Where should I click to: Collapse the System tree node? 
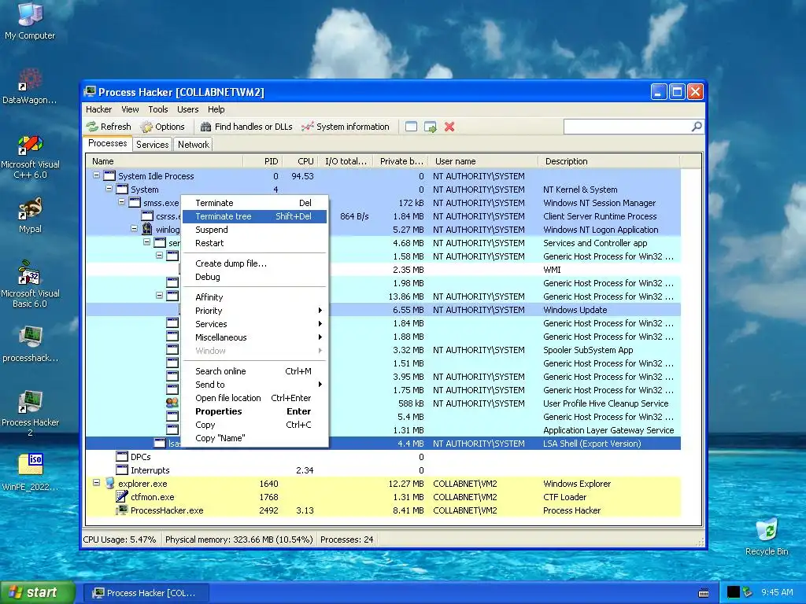coord(109,189)
